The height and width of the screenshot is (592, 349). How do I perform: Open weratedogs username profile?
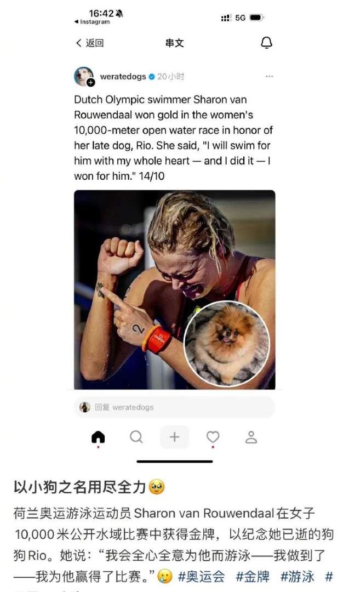pyautogui.click(x=123, y=77)
